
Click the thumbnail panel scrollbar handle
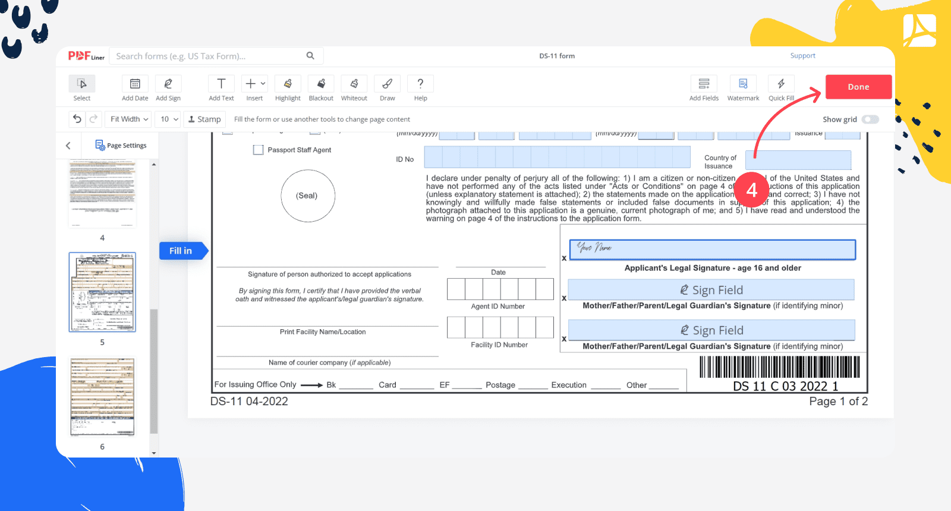coord(154,371)
